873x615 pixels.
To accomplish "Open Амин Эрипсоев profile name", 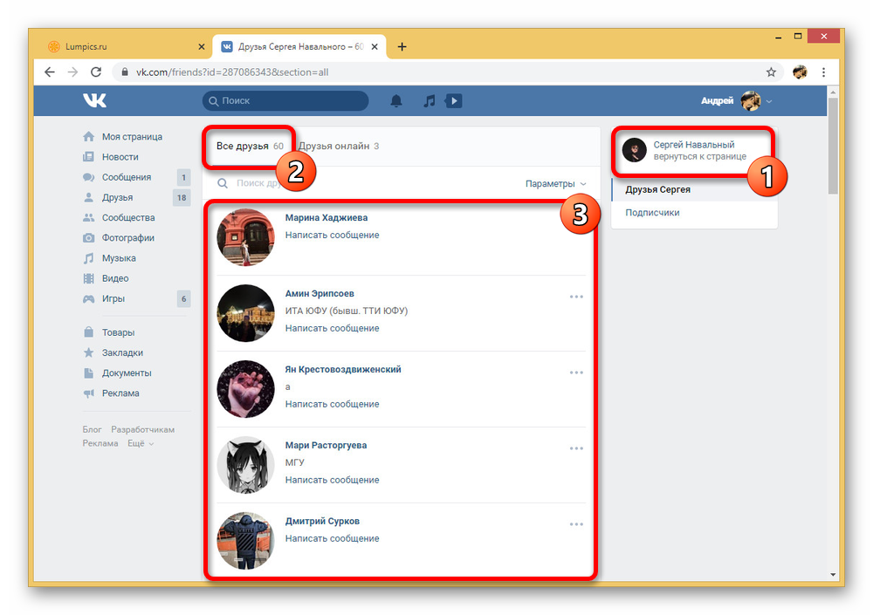I will tap(320, 293).
